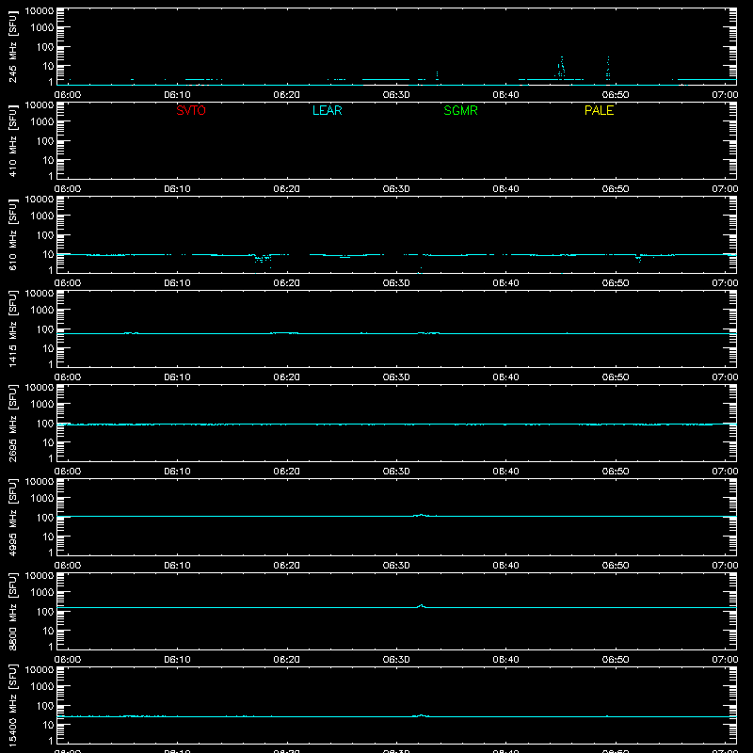Click the 8800 MHz bump after 06:30
This screenshot has width=753, height=753.
pyautogui.click(x=421, y=606)
